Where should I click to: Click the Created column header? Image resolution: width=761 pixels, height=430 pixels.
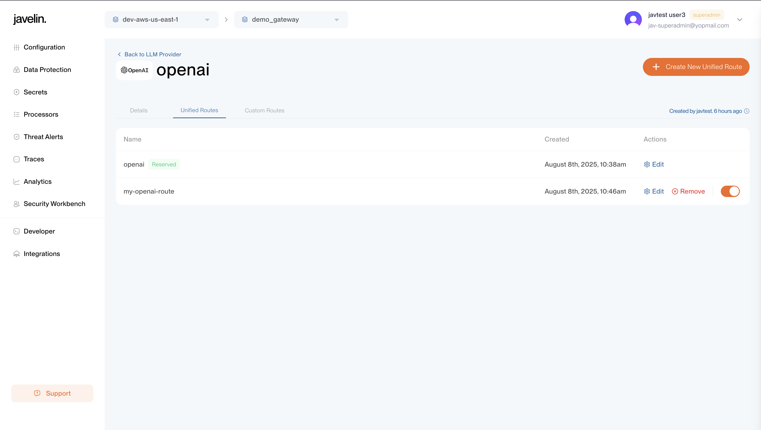[x=557, y=139]
